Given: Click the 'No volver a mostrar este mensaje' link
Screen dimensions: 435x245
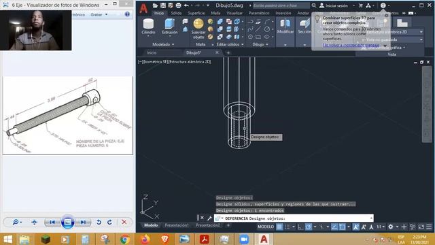Looking at the screenshot, I should coord(351,45).
